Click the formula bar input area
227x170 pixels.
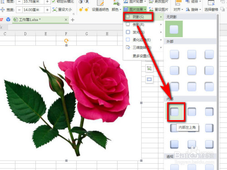pyautogui.click(x=65, y=27)
